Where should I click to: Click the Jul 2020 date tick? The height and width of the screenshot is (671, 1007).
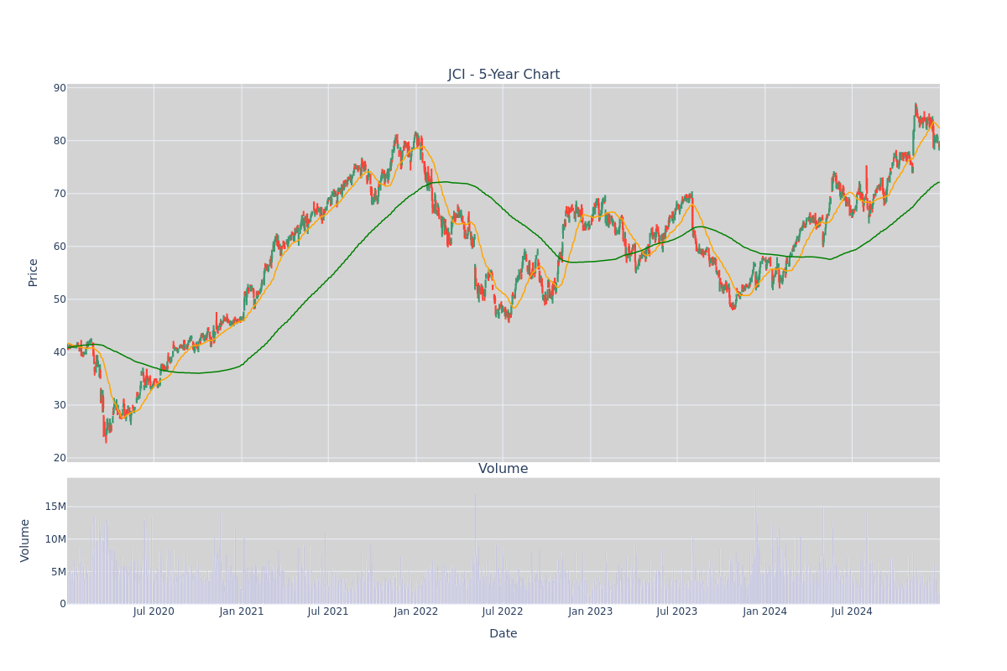pyautogui.click(x=154, y=611)
